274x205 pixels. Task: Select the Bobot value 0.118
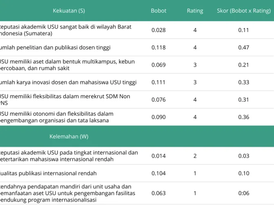click(x=159, y=47)
